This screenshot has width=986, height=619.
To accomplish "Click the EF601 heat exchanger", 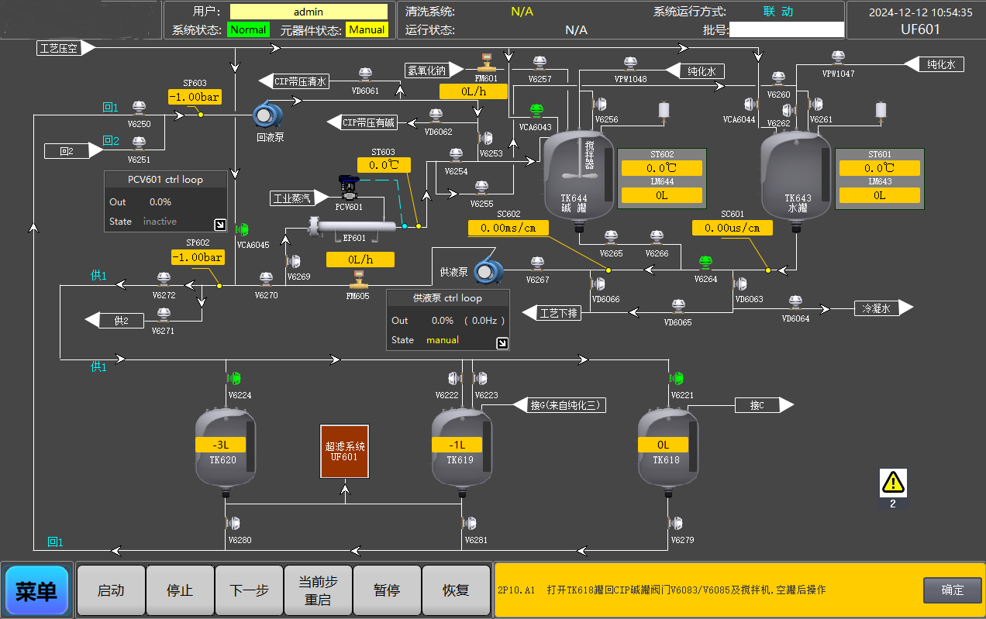I will point(353,227).
